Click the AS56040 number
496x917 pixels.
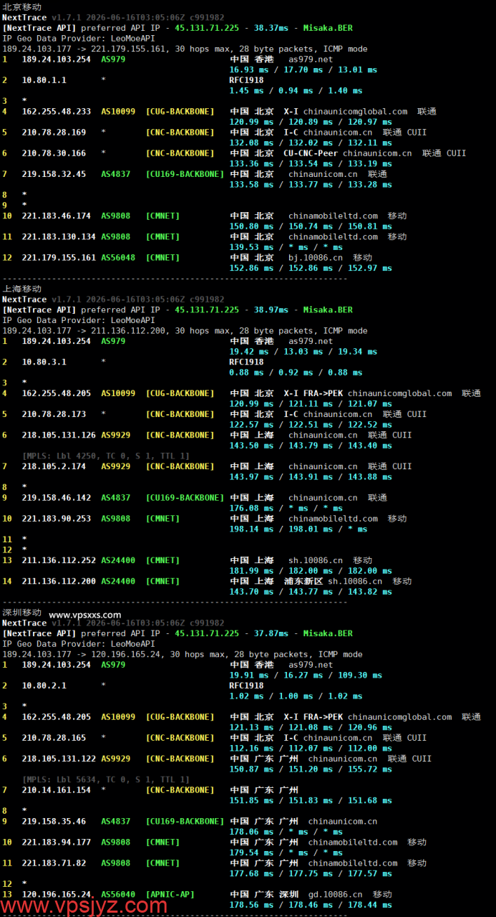click(x=118, y=895)
